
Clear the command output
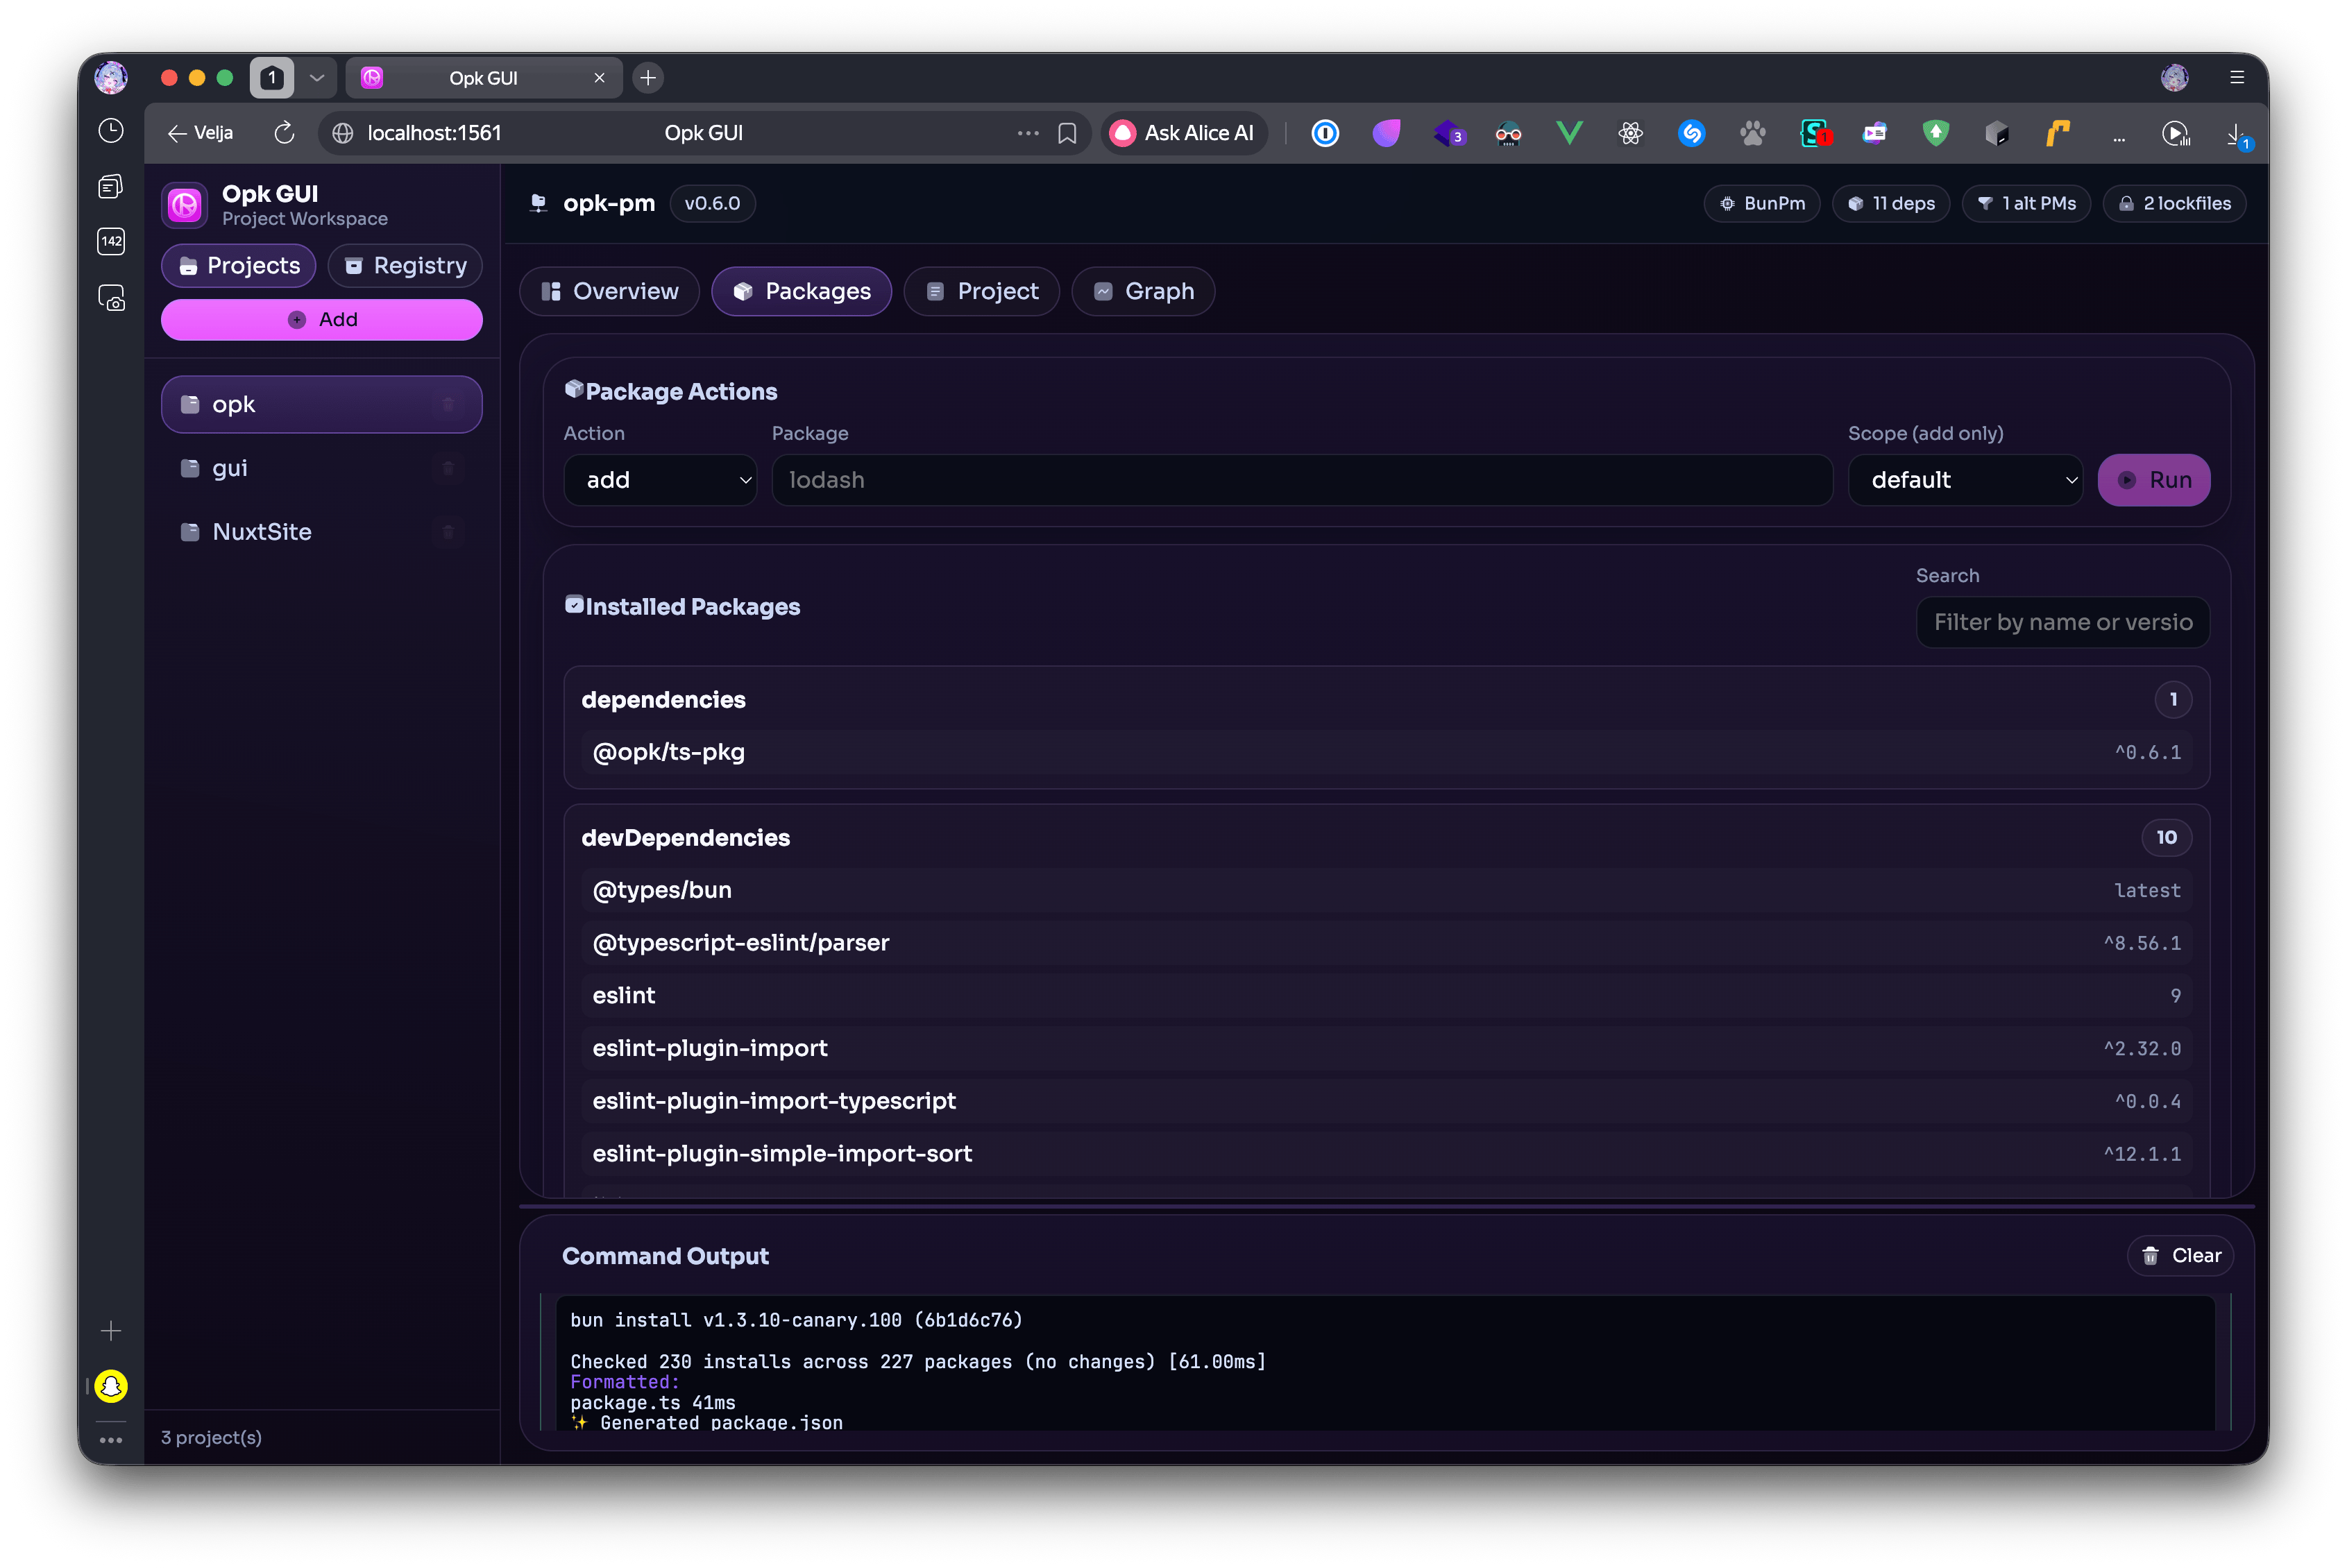coord(2181,1256)
